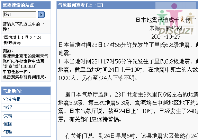Image resolution: width=198 pixels, height=140 pixels.
Task: Open the 实况 news link
Action: tap(8, 108)
